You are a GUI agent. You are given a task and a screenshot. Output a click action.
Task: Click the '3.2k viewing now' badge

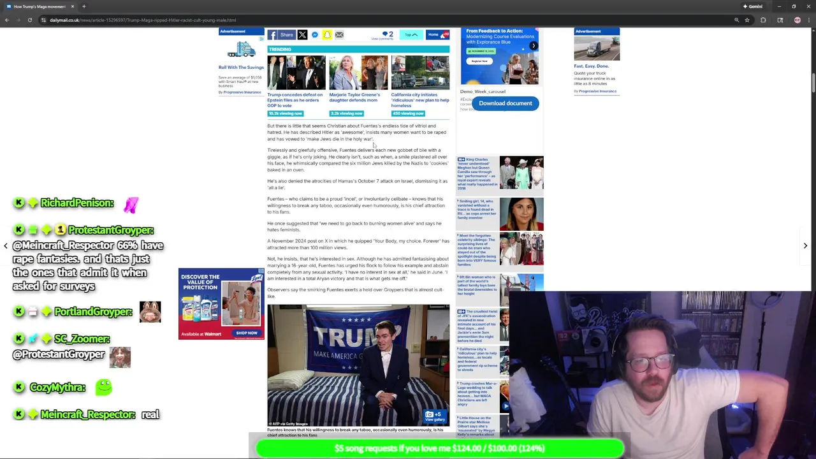coord(346,113)
